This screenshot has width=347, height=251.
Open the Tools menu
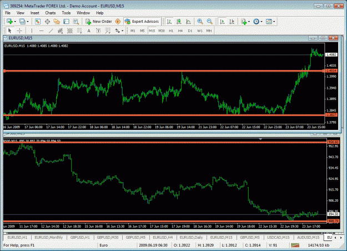coord(66,13)
